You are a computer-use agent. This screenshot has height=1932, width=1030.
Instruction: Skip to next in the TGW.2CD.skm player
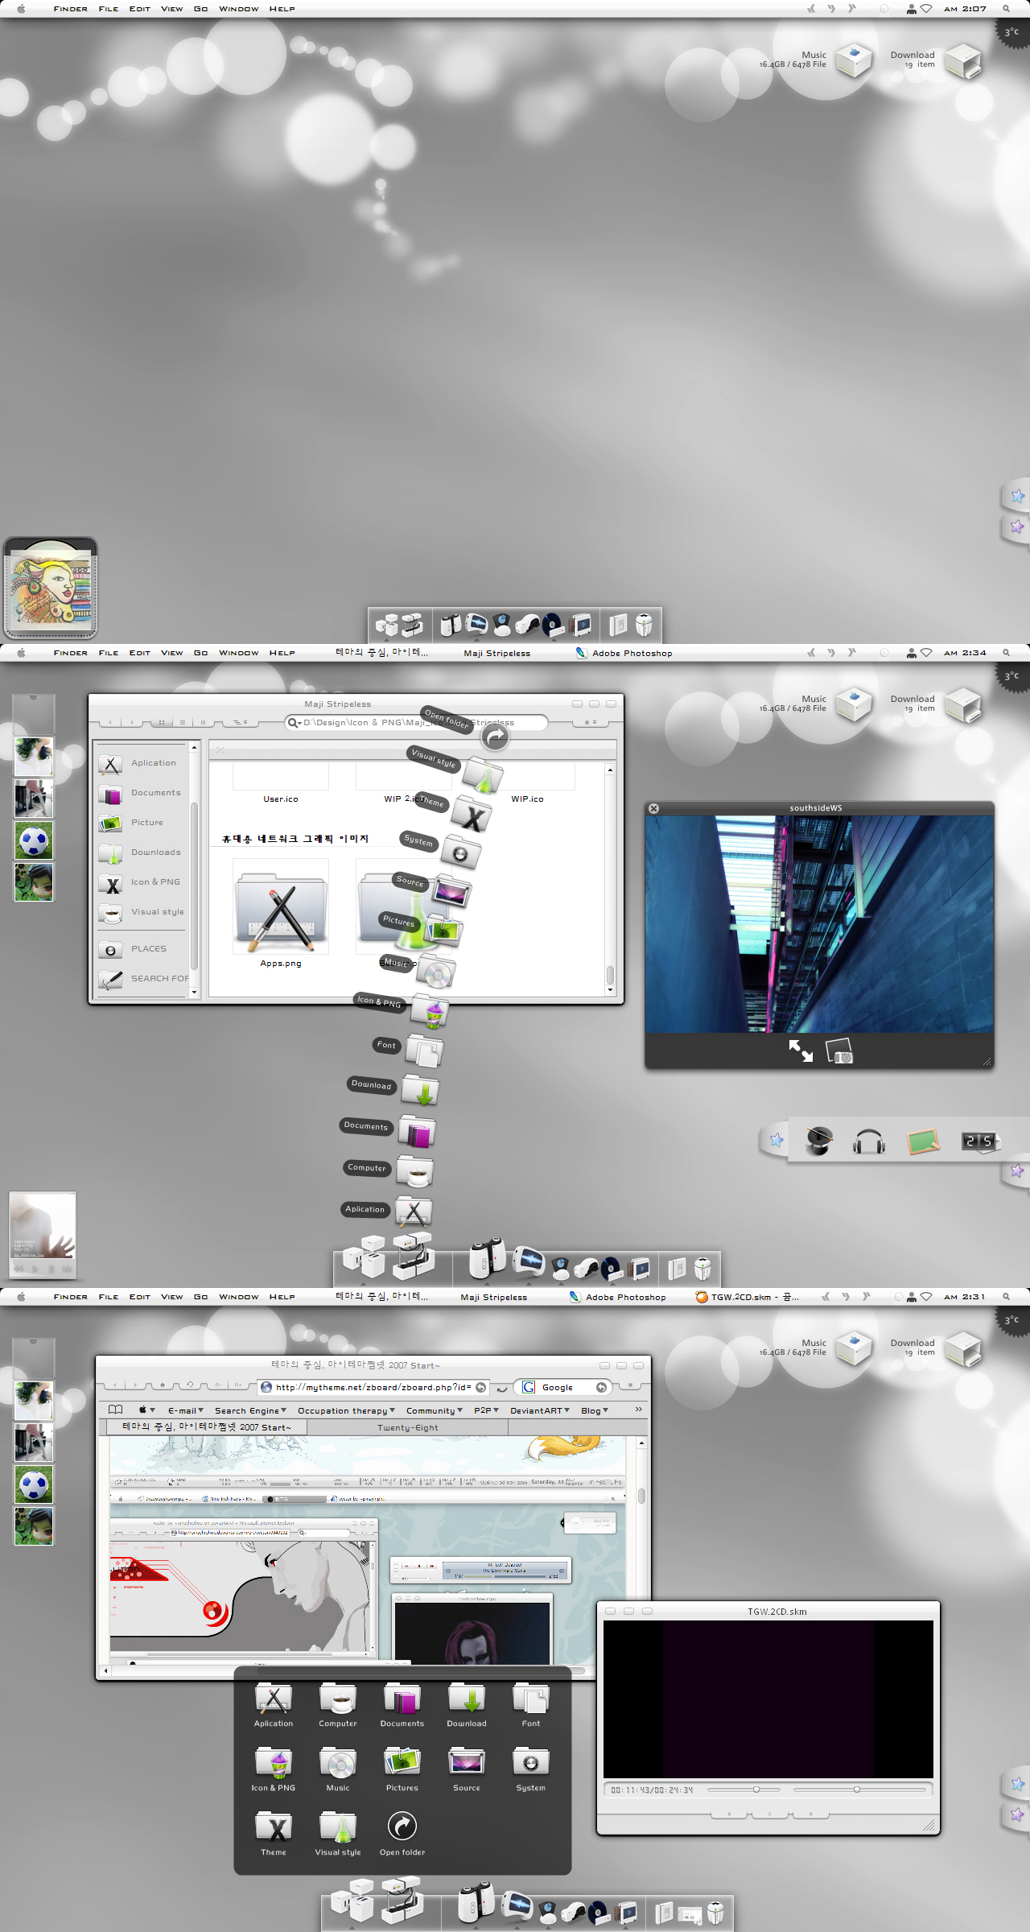[810, 1814]
